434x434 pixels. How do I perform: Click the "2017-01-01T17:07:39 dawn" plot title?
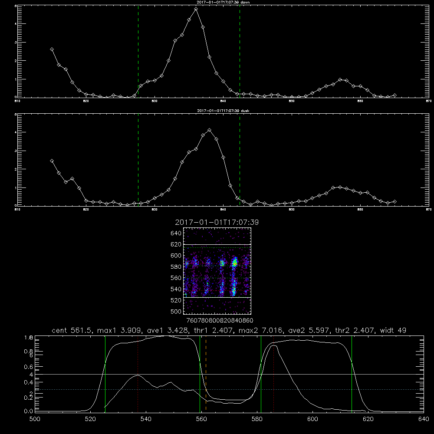pos(223,2)
